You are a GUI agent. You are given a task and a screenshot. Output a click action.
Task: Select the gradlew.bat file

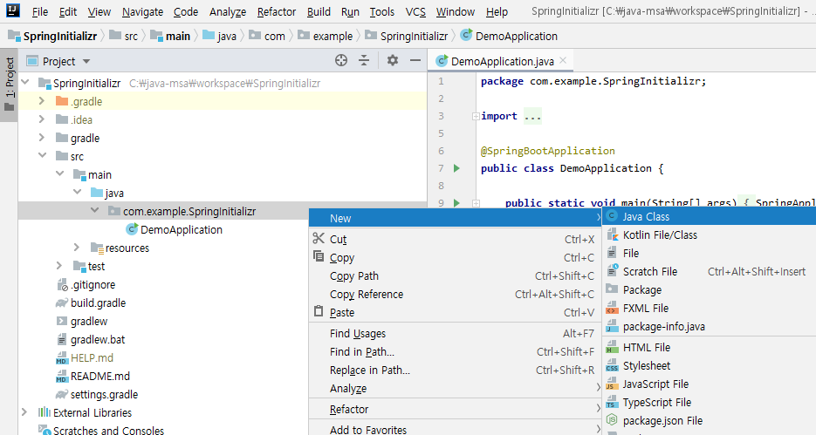pyautogui.click(x=98, y=339)
